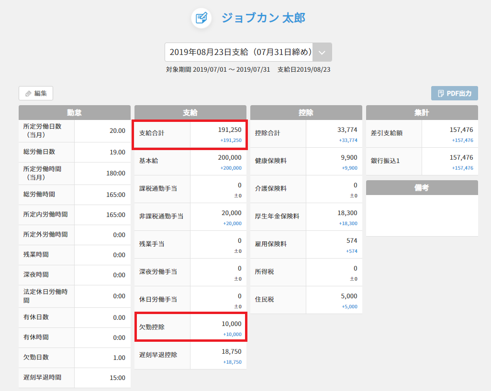Click inside the 備考 notes area

point(422,215)
